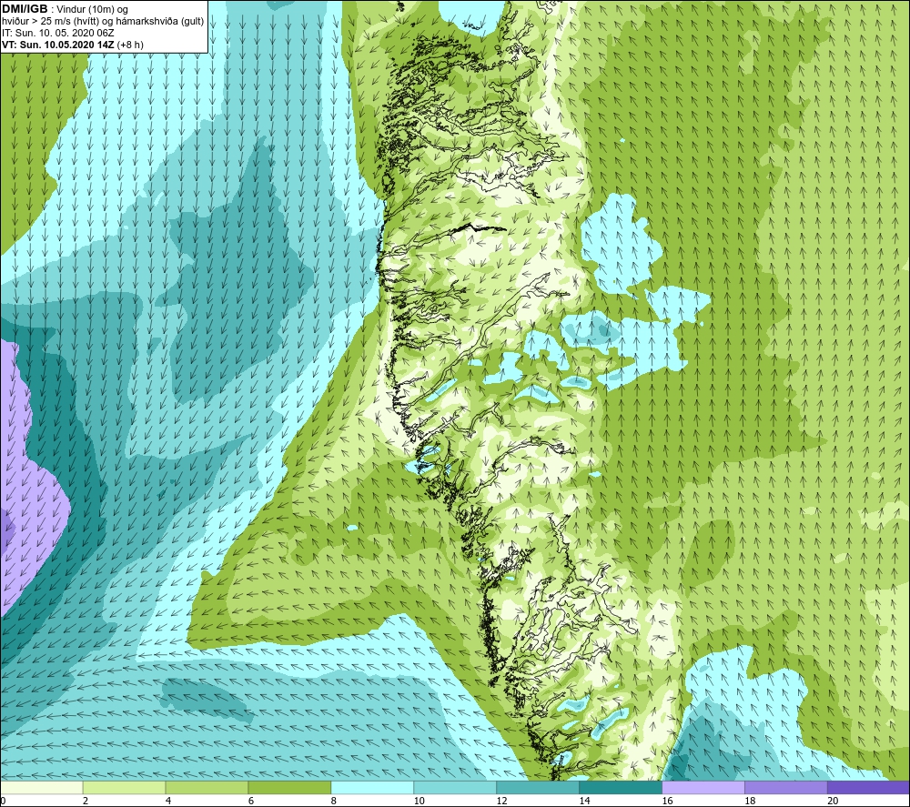910x807 pixels.
Task: Click the 'IT: Sun. 10. 05. 2020 06Z' line
Action: [58, 33]
